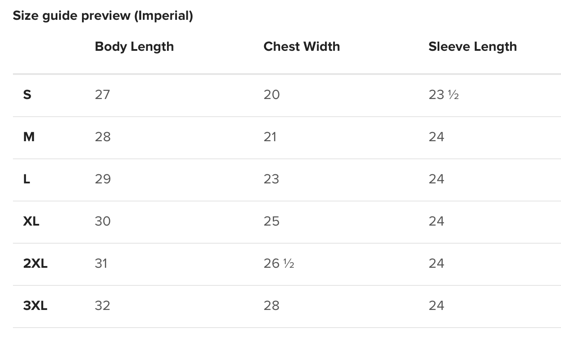This screenshot has width=561, height=353.
Task: Select the S size row label
Action: (27, 95)
